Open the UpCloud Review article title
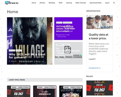This screenshot has width=121, height=97. click(66, 29)
